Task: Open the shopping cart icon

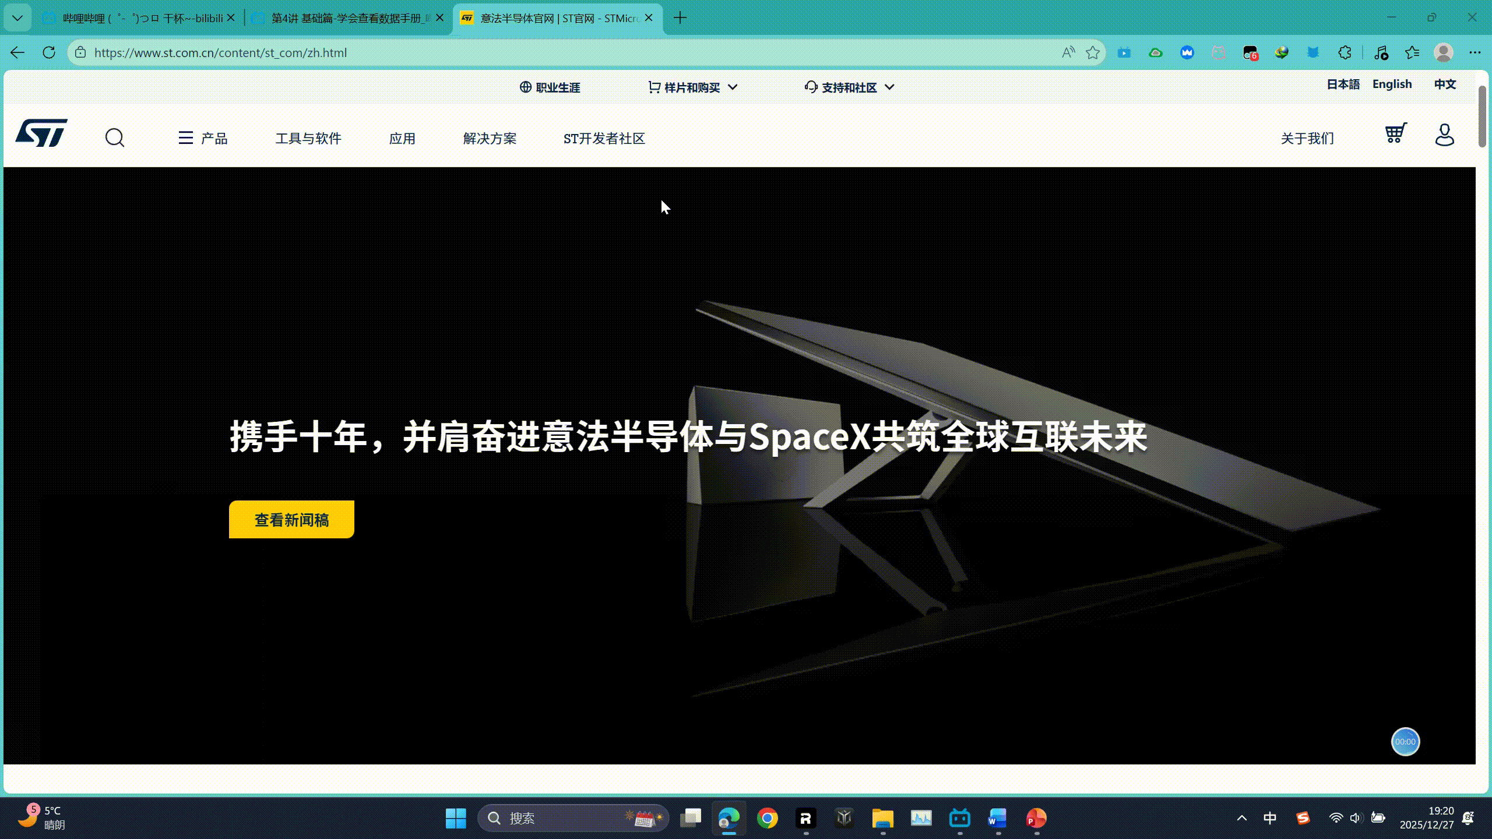Action: (1396, 133)
